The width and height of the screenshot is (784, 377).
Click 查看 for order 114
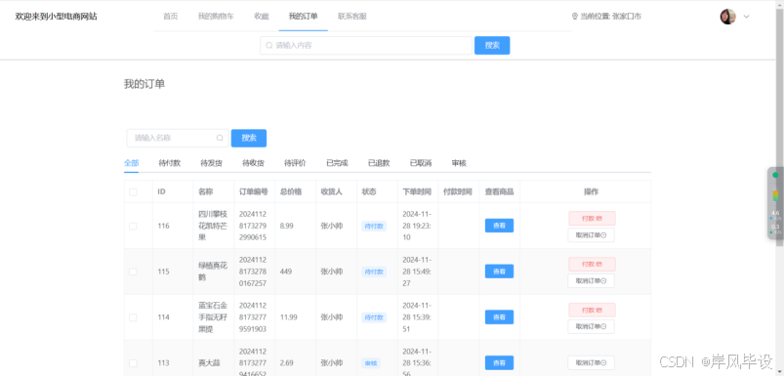pyautogui.click(x=499, y=317)
